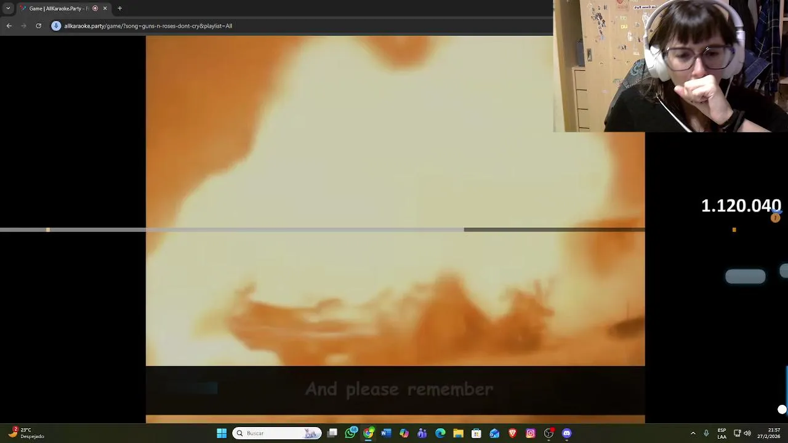This screenshot has width=788, height=443.
Task: Change the ESP LAA keyboard language
Action: [x=722, y=433]
